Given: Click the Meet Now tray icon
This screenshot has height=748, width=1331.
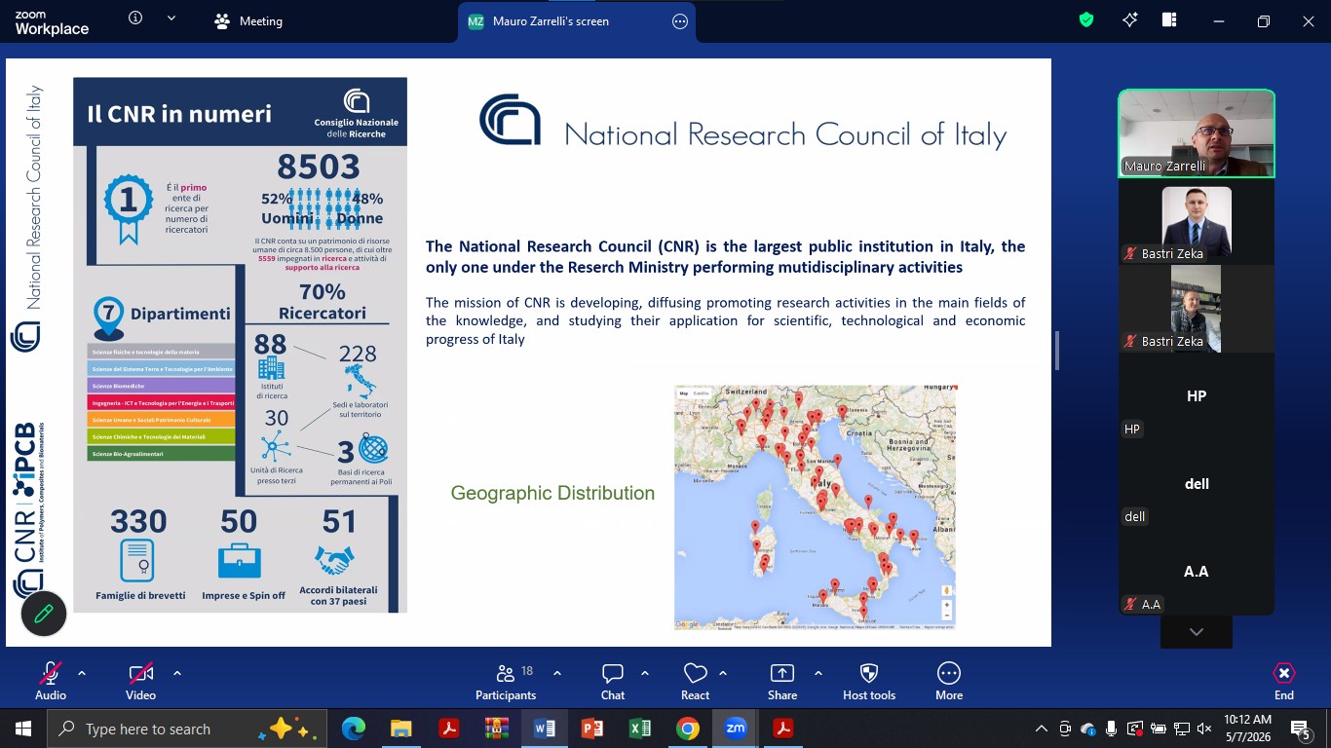Looking at the screenshot, I should [1065, 729].
